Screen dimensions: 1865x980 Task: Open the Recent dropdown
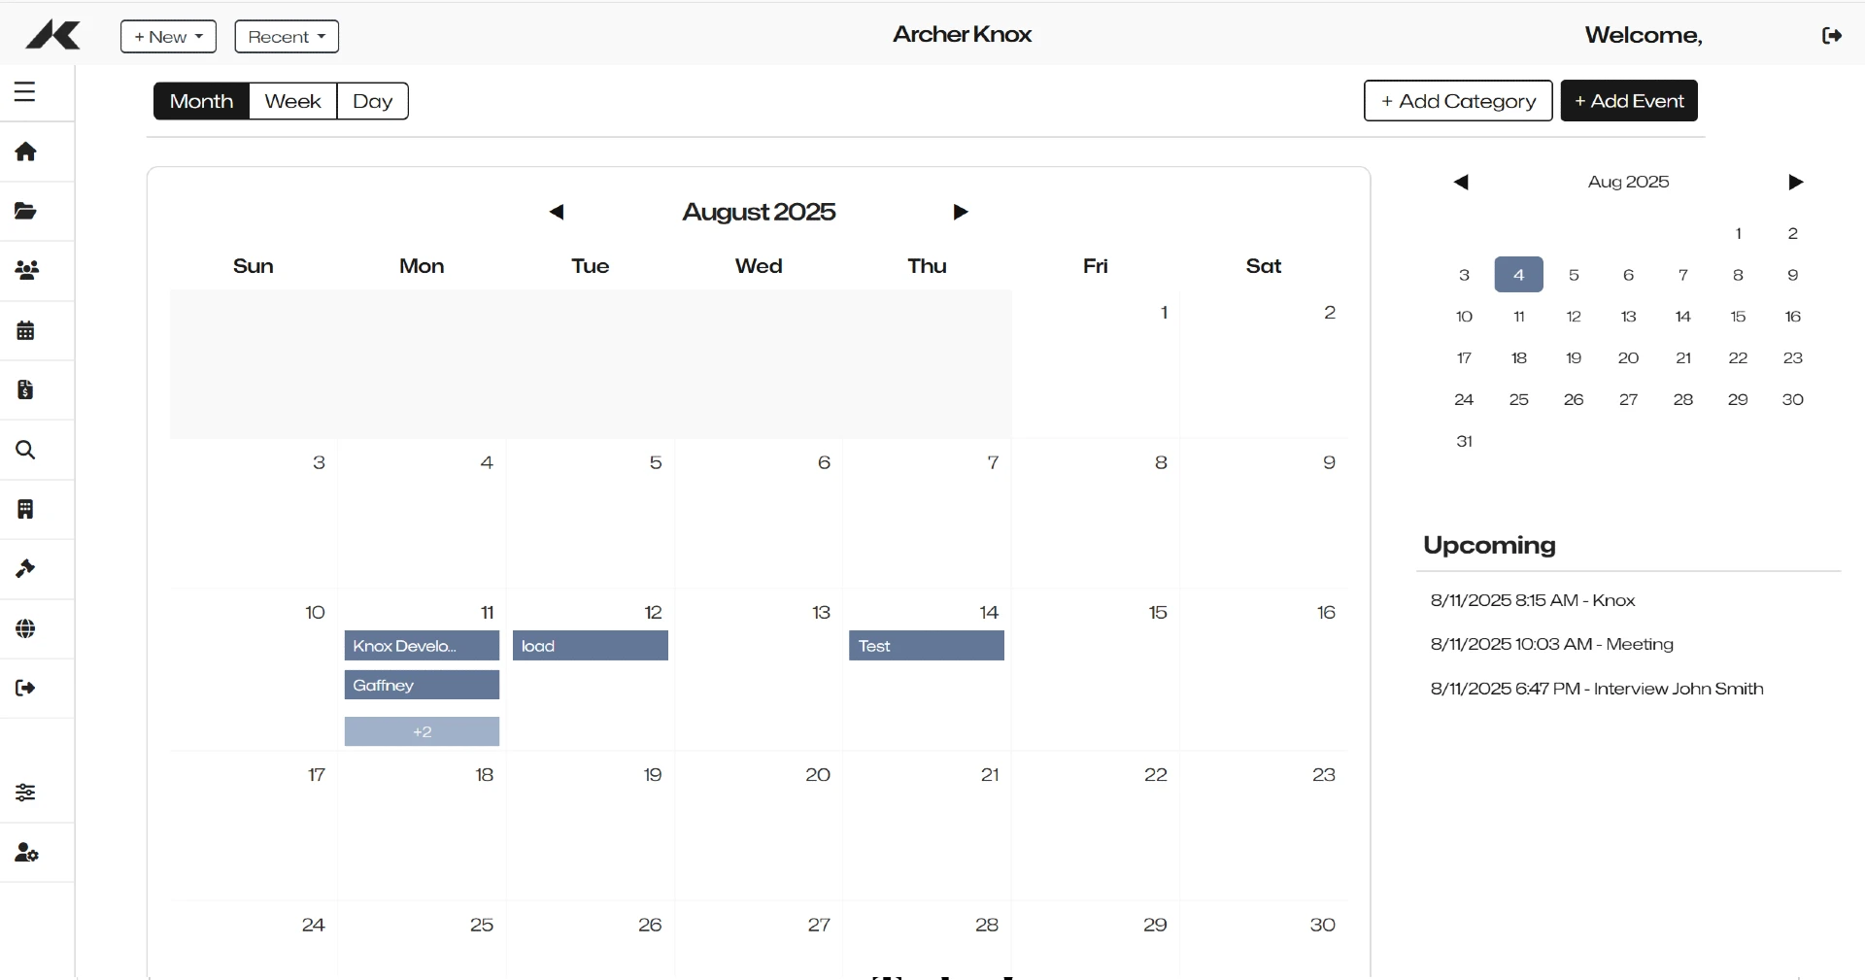(x=287, y=37)
